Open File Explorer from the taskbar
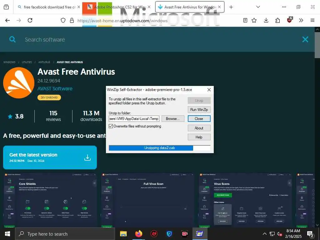 pyautogui.click(x=123, y=234)
